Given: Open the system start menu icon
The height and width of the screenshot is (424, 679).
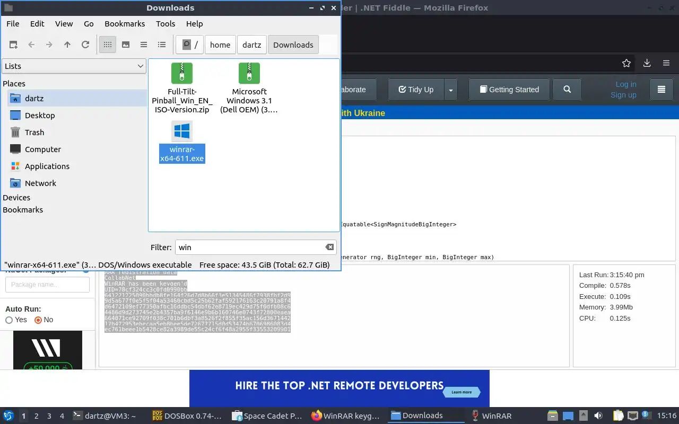Looking at the screenshot, I should click(x=8, y=416).
